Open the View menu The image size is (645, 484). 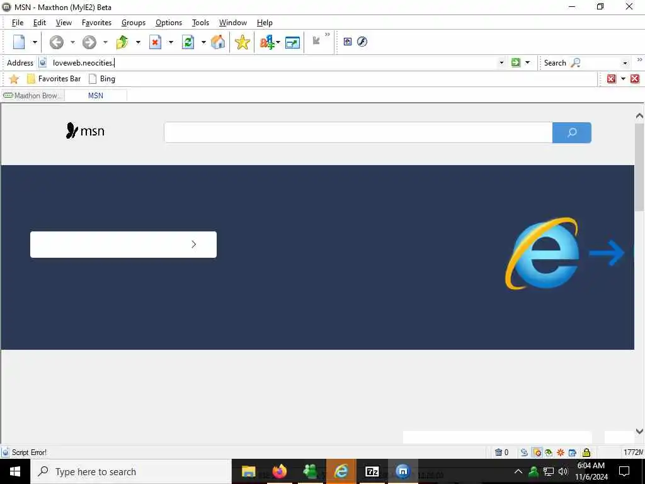[64, 23]
